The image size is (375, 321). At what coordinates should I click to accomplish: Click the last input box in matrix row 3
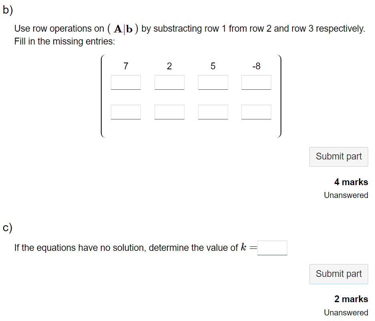coord(256,112)
